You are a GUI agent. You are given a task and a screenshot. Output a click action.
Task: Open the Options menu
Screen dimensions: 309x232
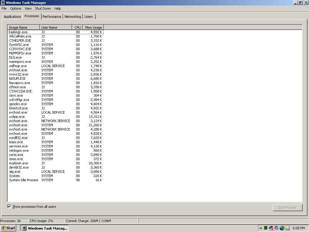pyautogui.click(x=16, y=8)
